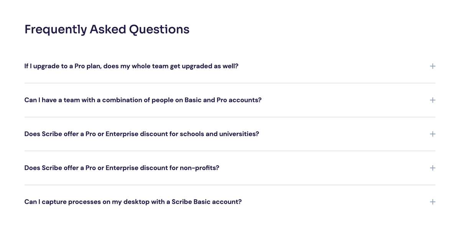
Task: Click the non-profits discount question text
Action: (122, 168)
